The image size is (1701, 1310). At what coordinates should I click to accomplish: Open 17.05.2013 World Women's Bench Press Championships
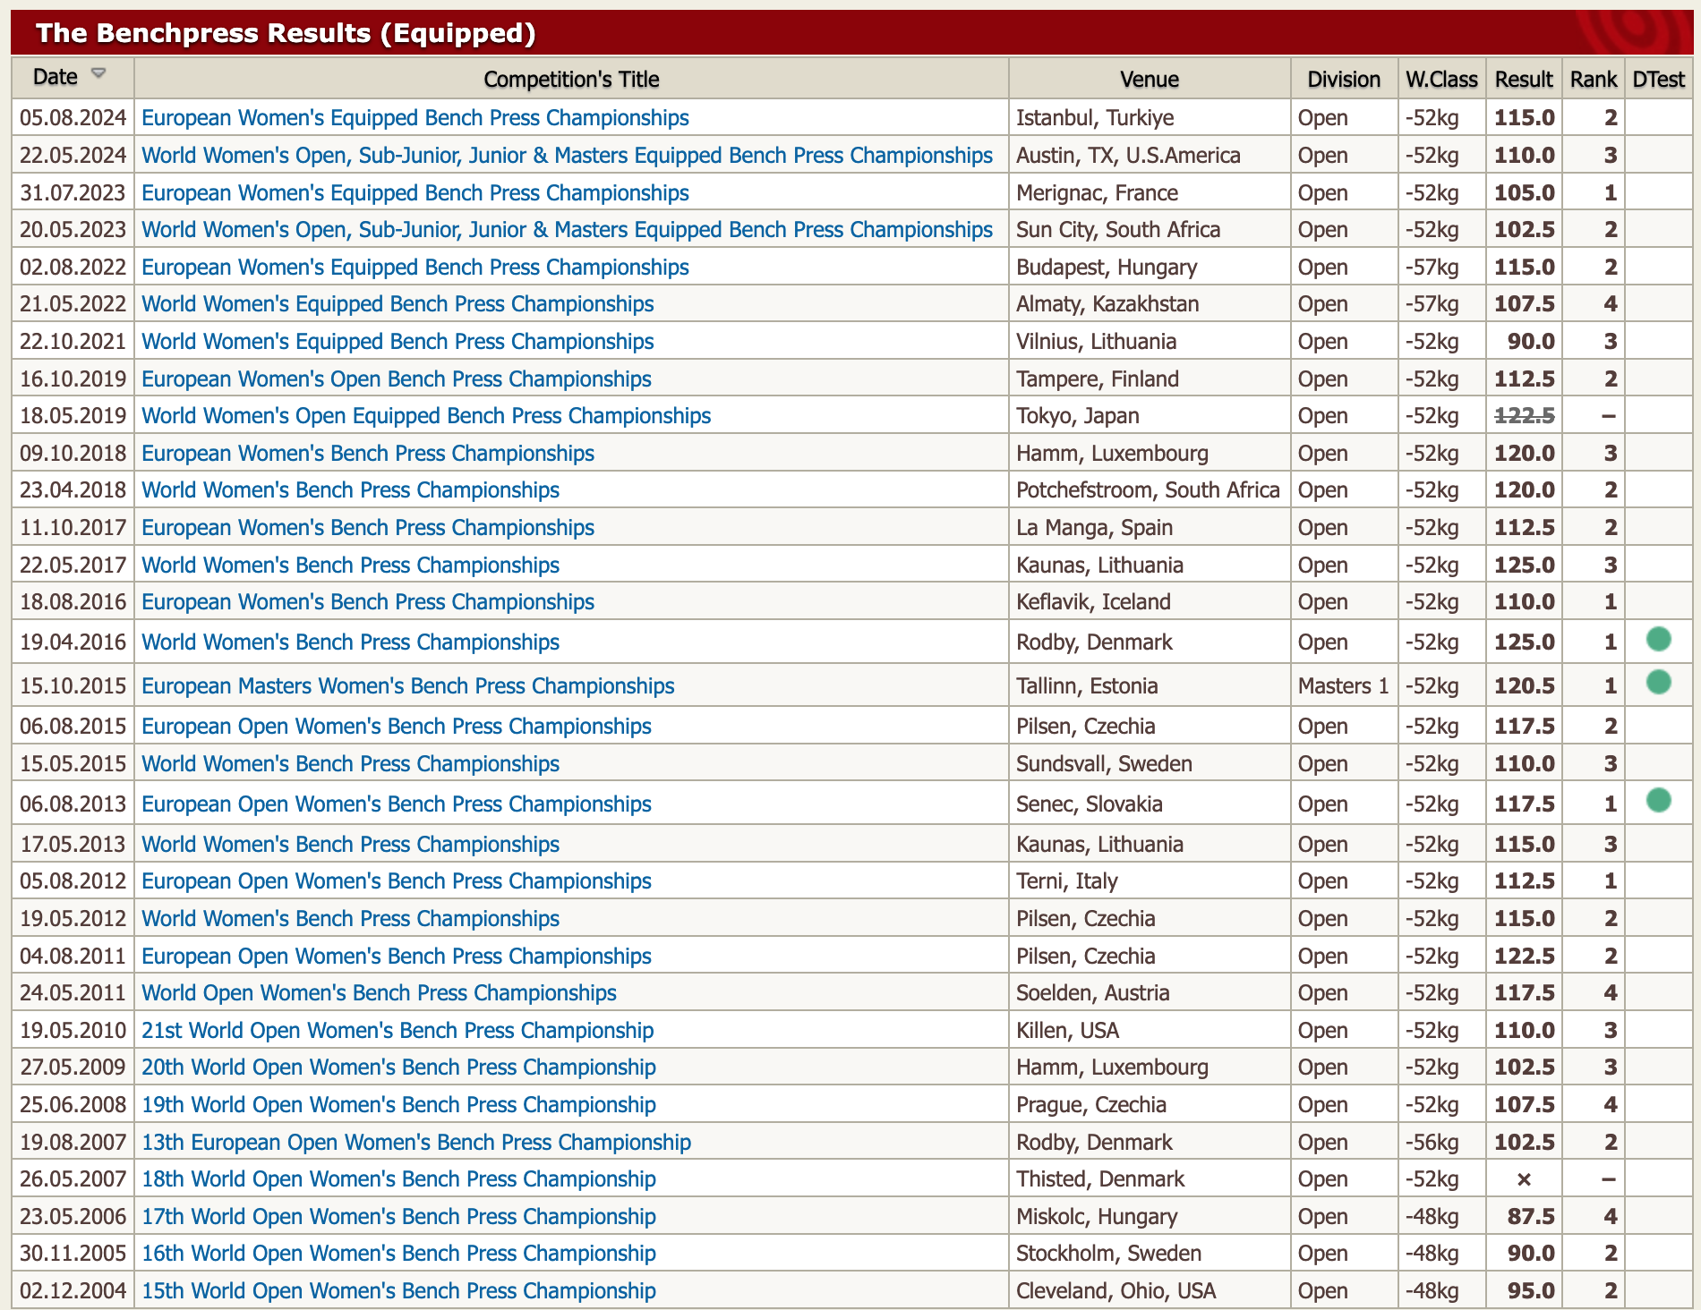coord(350,845)
